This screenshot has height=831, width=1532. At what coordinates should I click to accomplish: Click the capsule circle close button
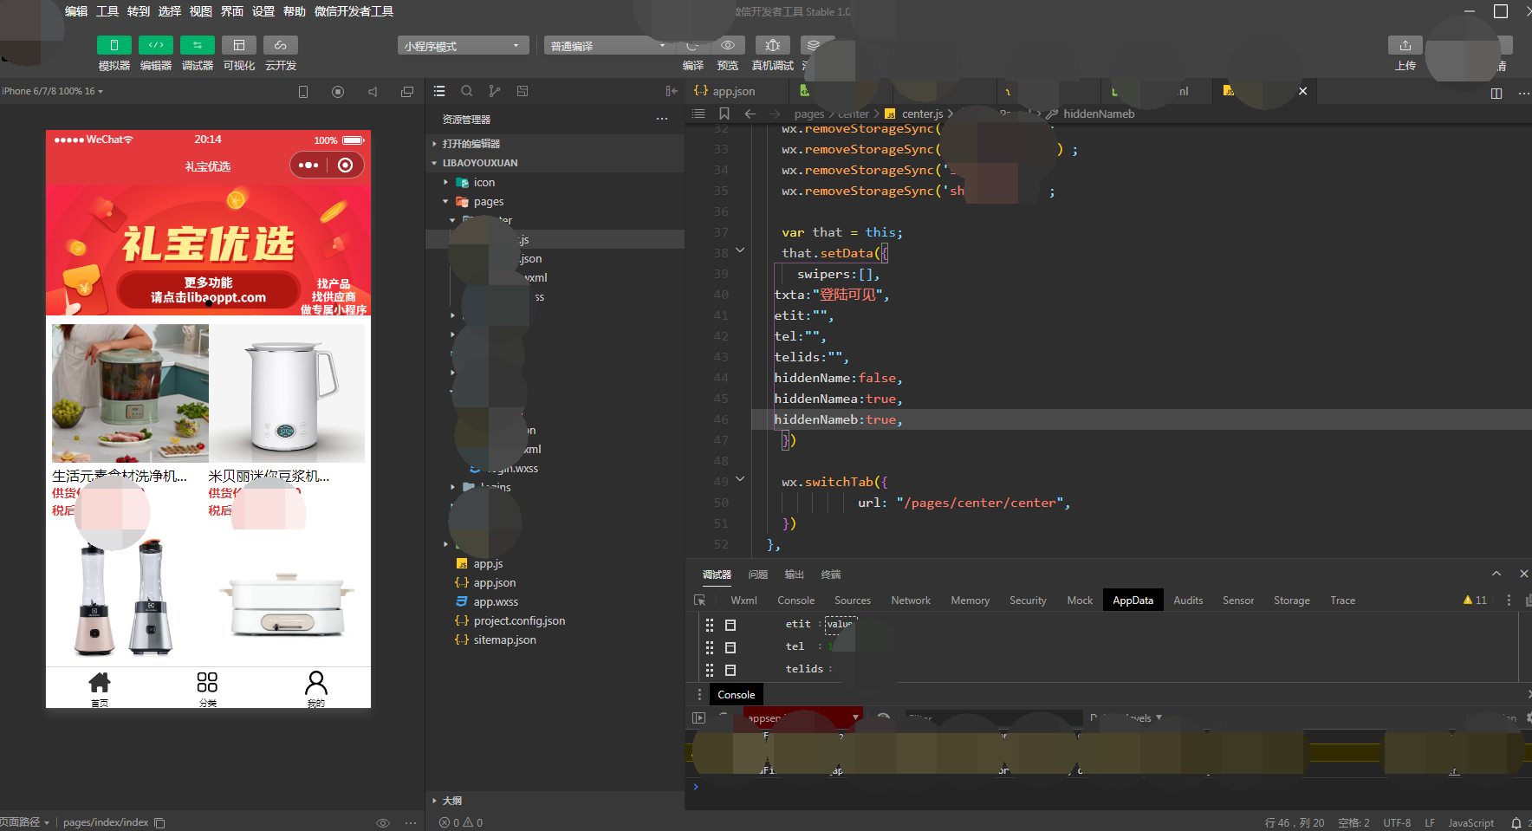click(346, 165)
